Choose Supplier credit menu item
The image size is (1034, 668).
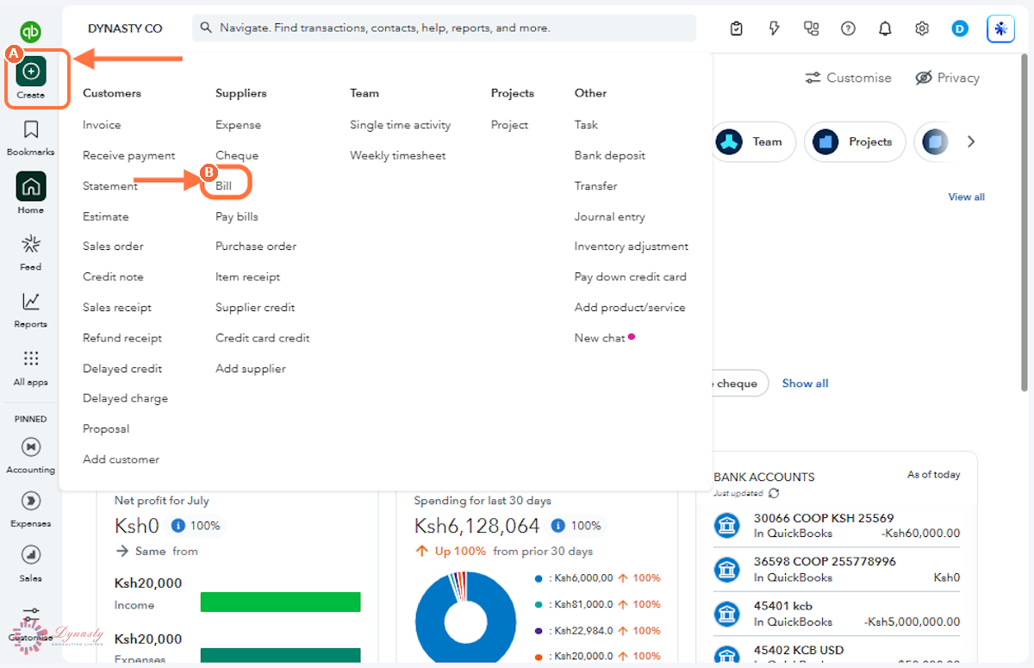click(x=255, y=307)
